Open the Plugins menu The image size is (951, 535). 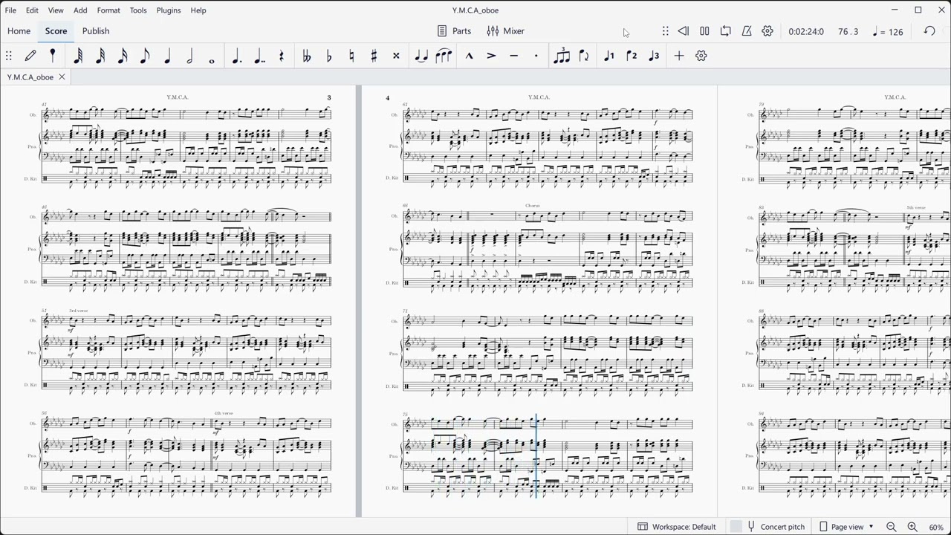point(169,10)
